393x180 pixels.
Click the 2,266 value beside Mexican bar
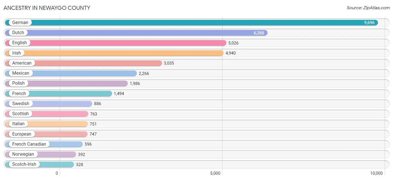pyautogui.click(x=144, y=73)
